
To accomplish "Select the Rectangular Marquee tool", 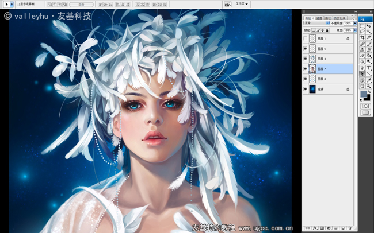I will point(362,26).
